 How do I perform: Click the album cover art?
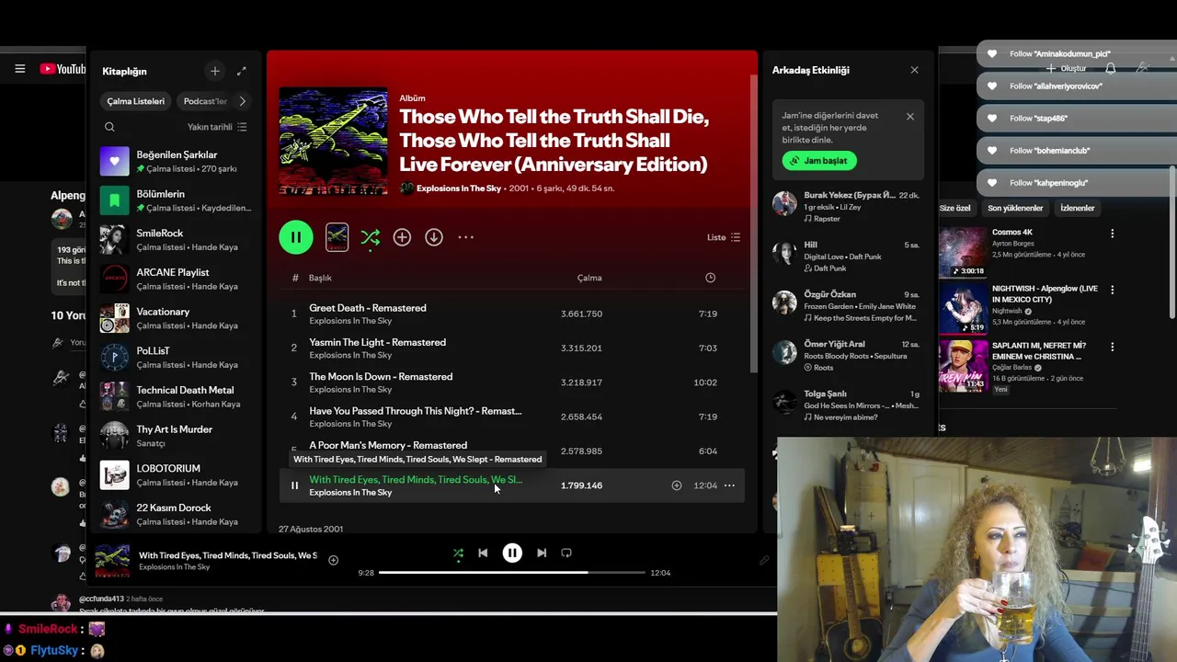click(x=333, y=141)
